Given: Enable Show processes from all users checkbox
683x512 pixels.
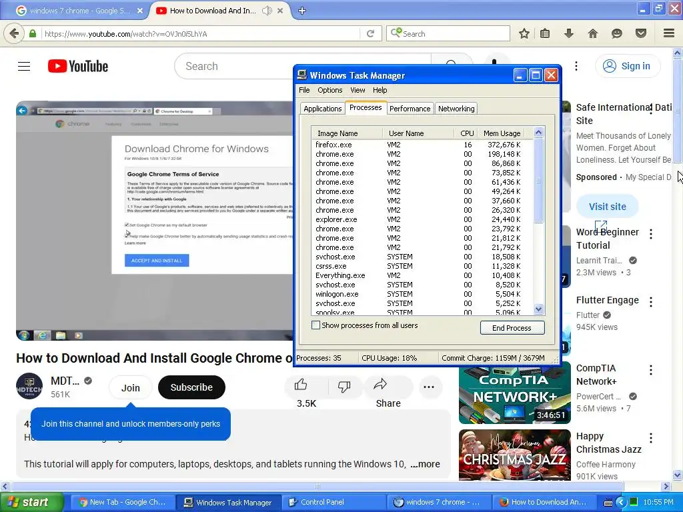Looking at the screenshot, I should click(x=315, y=325).
